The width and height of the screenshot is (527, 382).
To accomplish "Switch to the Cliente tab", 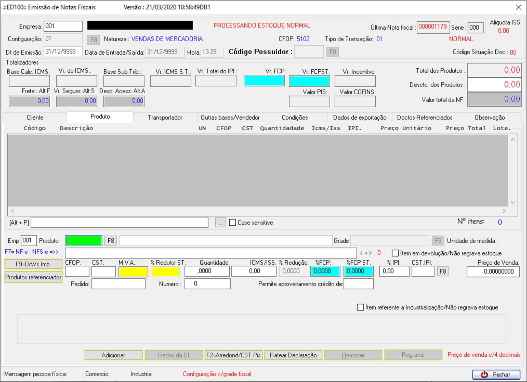I will (35, 117).
